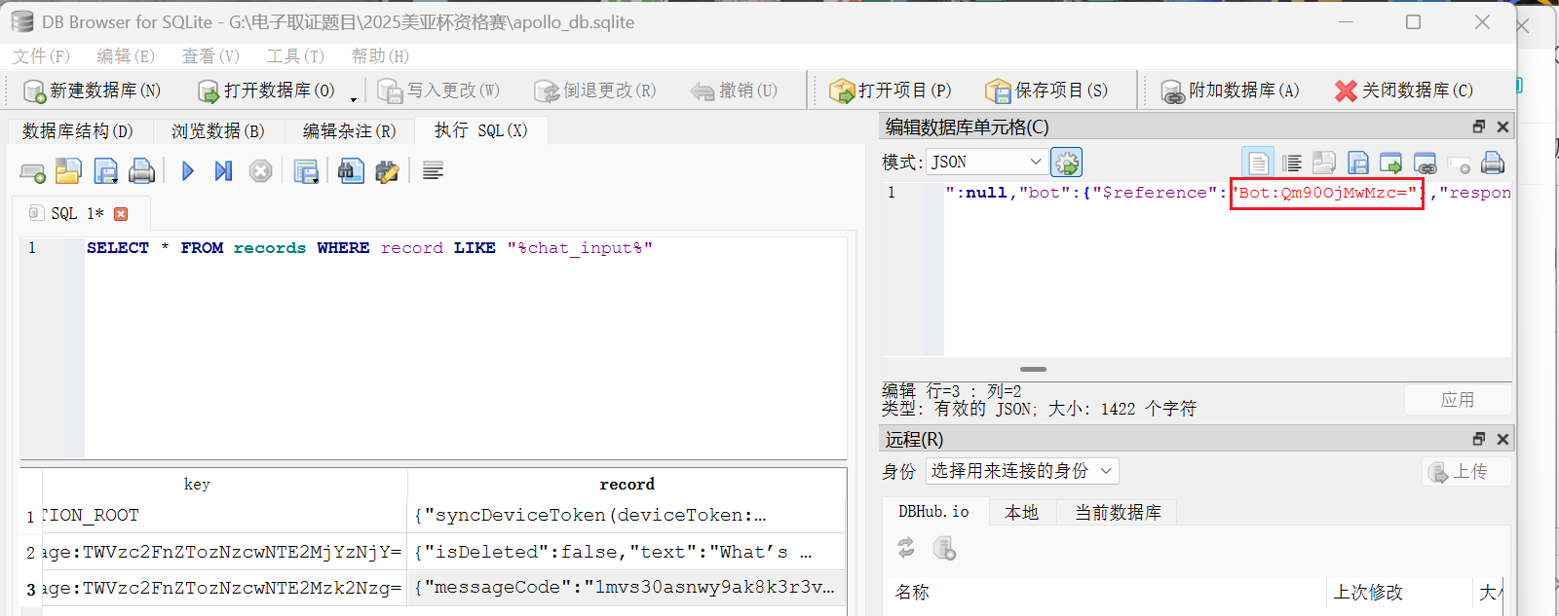
Task: Switch to 浏览数据 (Browse Data) tab
Action: tap(217, 131)
